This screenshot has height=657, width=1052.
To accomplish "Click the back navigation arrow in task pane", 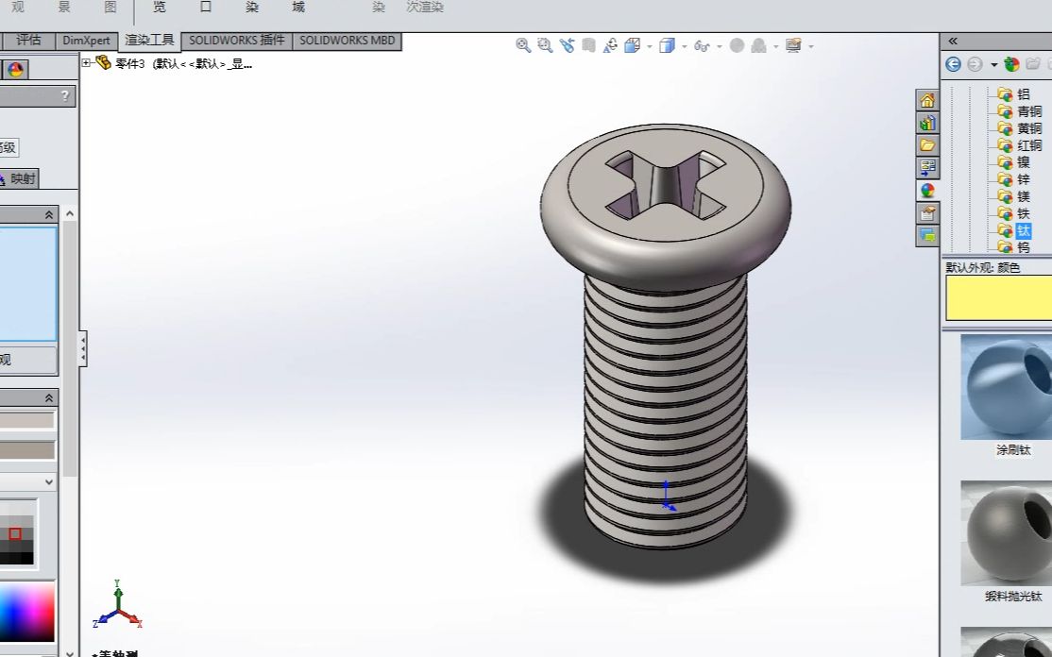I will [952, 63].
